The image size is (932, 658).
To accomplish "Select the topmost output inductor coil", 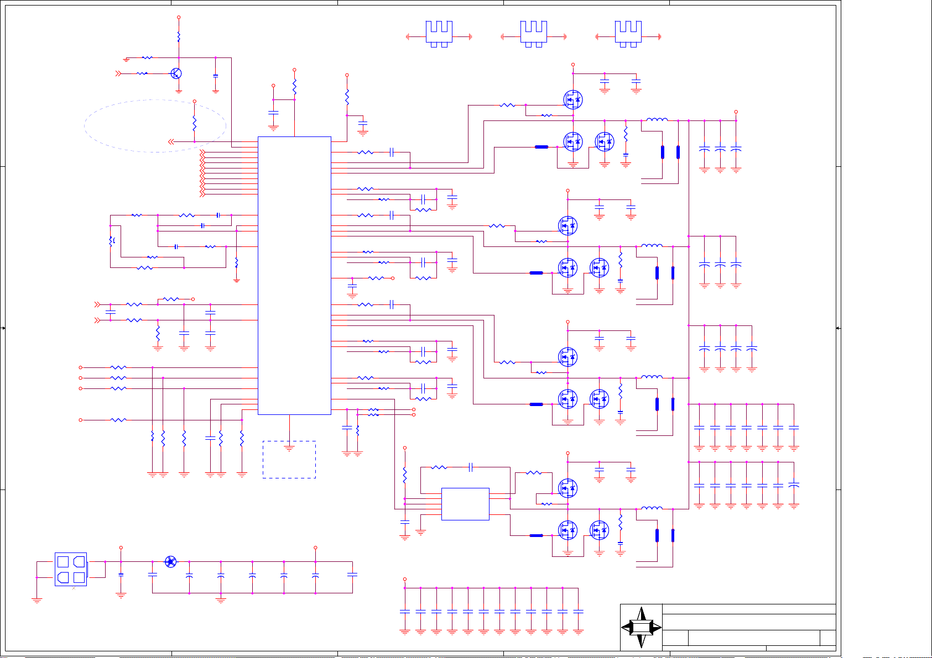I will 657,119.
